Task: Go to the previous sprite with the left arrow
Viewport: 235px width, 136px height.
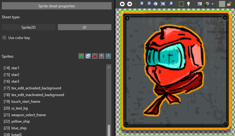Action: [x=122, y=4]
